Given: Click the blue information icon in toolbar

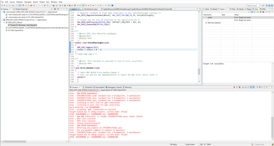Looking at the screenshot, I should point(112,5).
